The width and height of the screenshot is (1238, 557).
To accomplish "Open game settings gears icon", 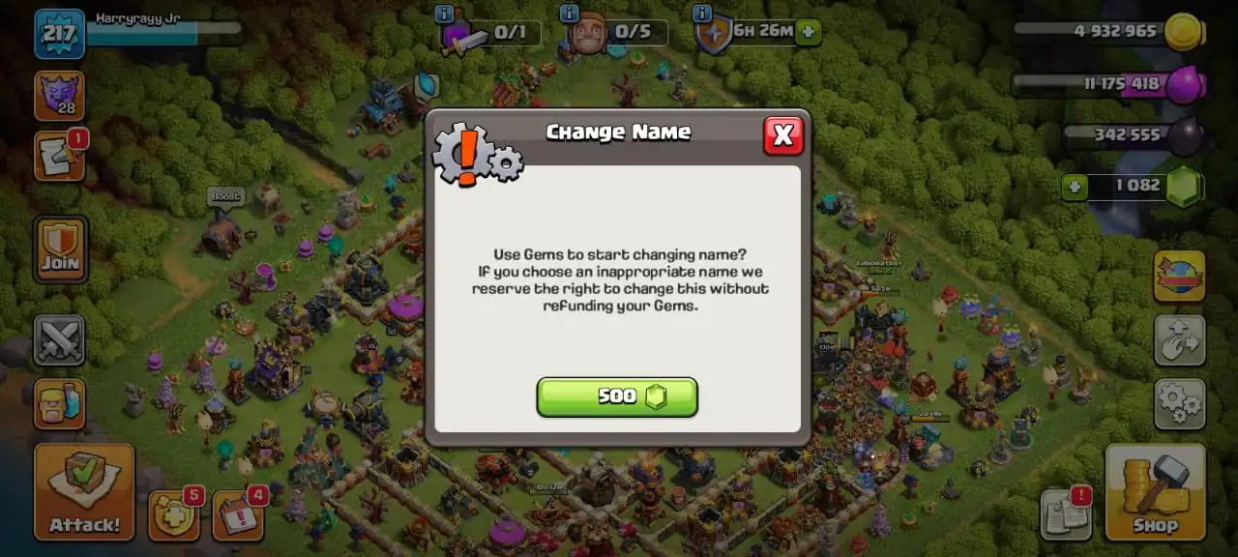I will [1179, 403].
